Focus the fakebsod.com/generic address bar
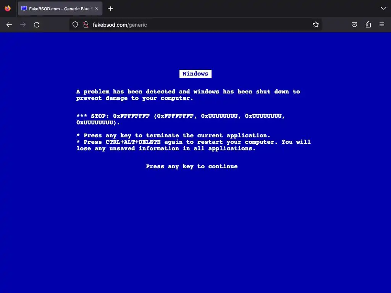The width and height of the screenshot is (391, 293). (195, 25)
